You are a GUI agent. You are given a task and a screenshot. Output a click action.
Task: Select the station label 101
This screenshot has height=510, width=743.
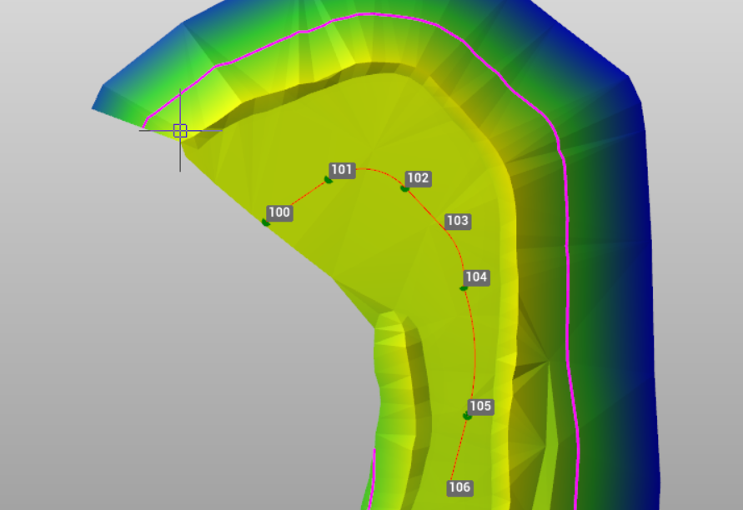point(342,170)
